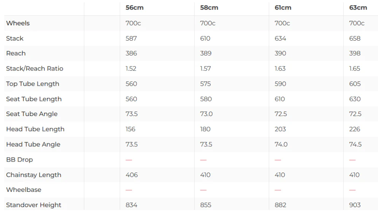Select the 58cm size column header
The width and height of the screenshot is (378, 212).
tap(209, 8)
